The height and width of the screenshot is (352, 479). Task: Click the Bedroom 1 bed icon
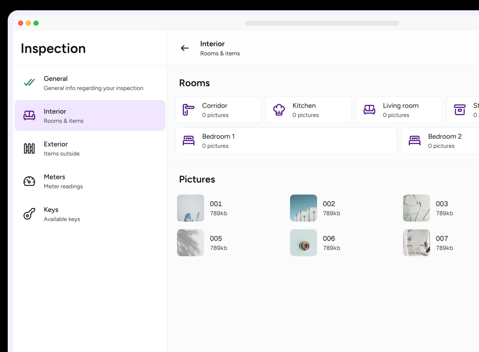coord(189,140)
